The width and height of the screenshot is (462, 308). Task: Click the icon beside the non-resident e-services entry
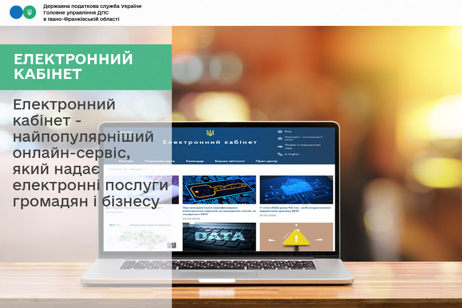pyautogui.click(x=280, y=138)
